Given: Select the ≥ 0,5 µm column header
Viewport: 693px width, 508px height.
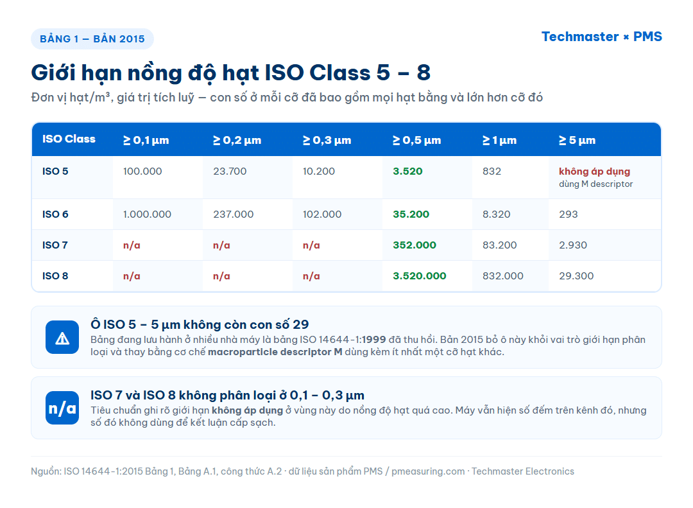Looking at the screenshot, I should click(417, 140).
